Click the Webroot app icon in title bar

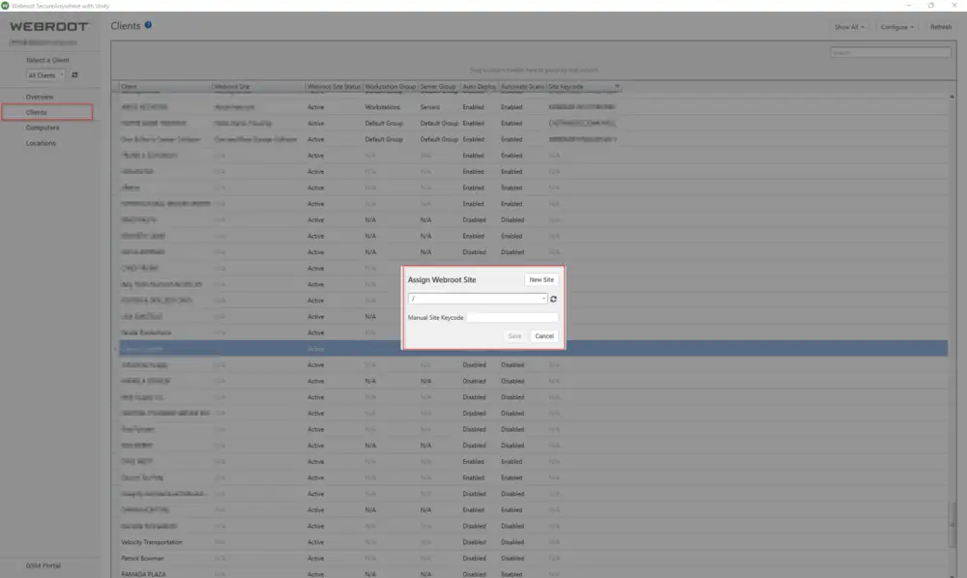(x=5, y=6)
